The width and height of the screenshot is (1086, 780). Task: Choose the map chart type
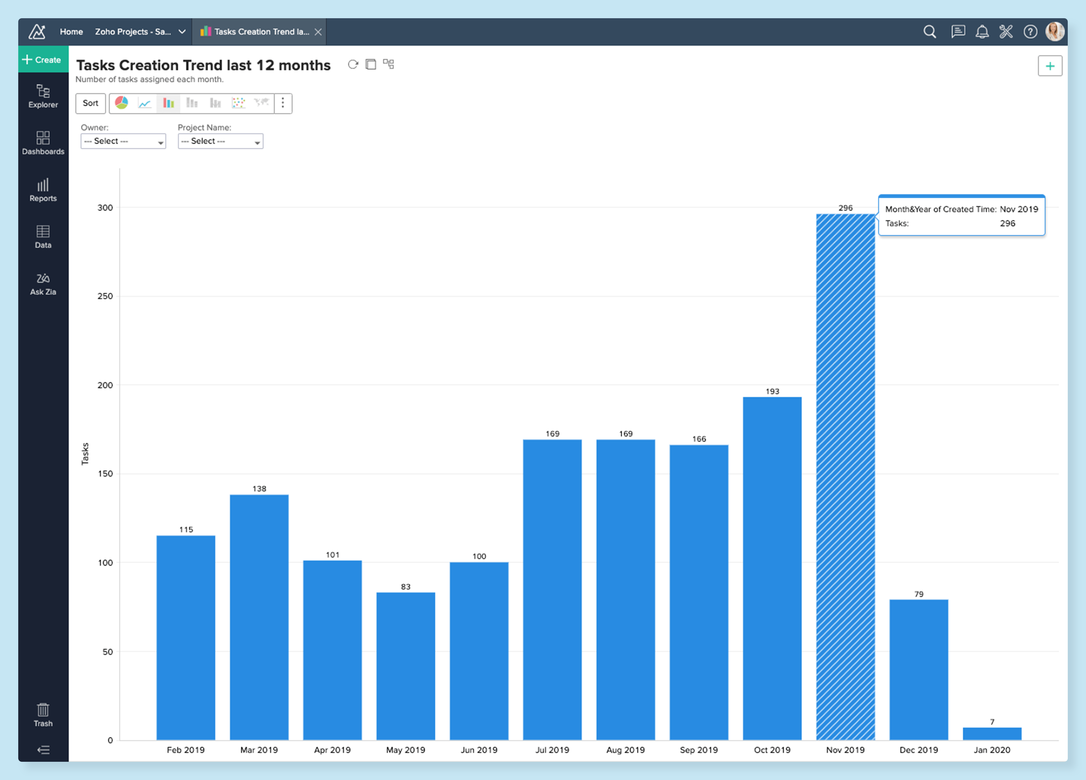click(x=261, y=103)
